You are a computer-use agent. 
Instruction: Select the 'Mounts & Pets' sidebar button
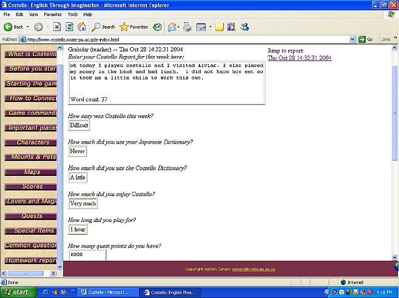(x=31, y=157)
